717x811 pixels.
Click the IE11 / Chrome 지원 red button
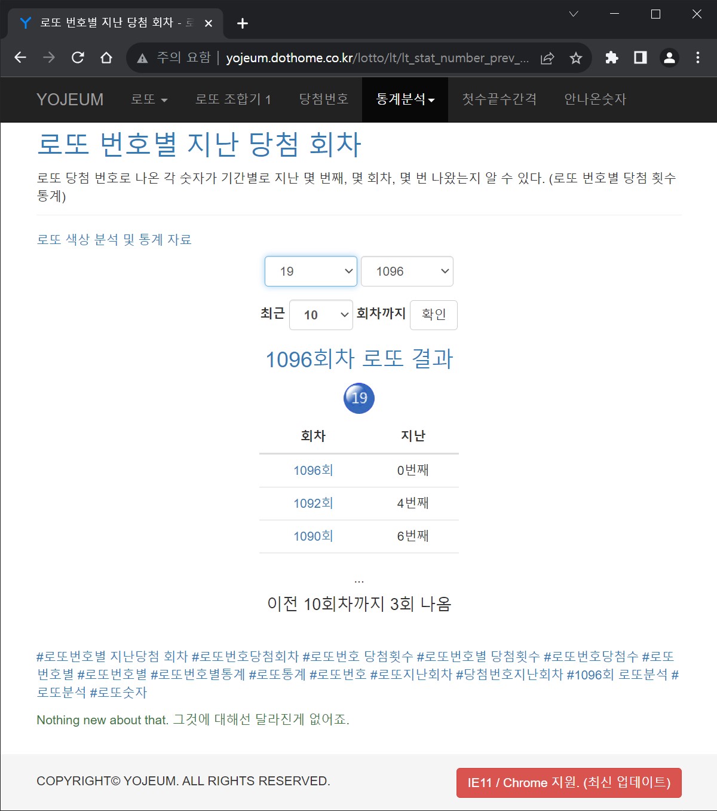coord(569,783)
